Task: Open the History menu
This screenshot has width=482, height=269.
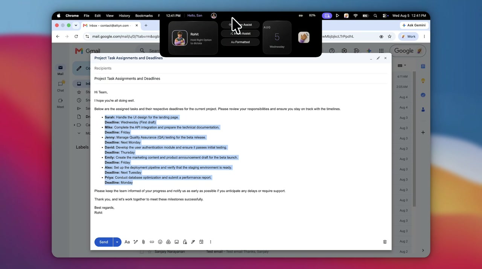Action: click(x=124, y=15)
